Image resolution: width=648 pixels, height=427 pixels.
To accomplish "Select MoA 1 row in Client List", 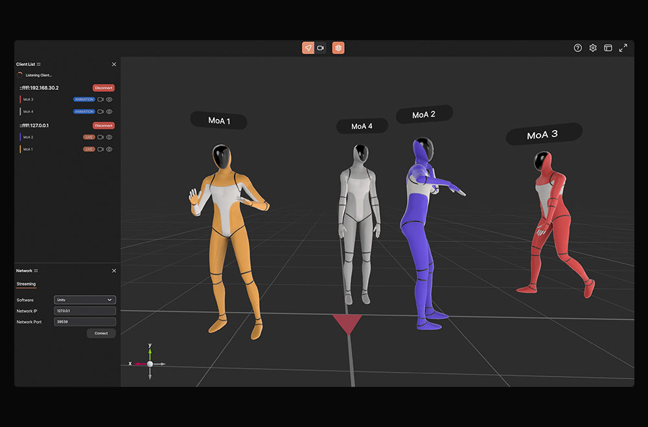I will pos(65,149).
